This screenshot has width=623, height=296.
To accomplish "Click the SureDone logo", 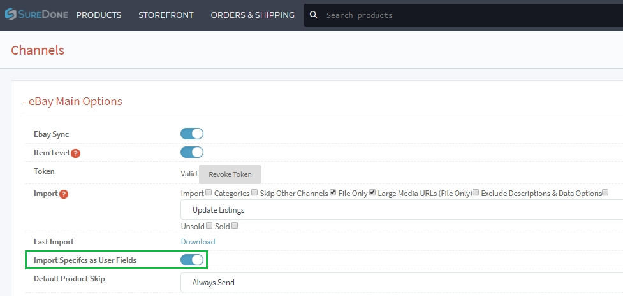I will [36, 15].
